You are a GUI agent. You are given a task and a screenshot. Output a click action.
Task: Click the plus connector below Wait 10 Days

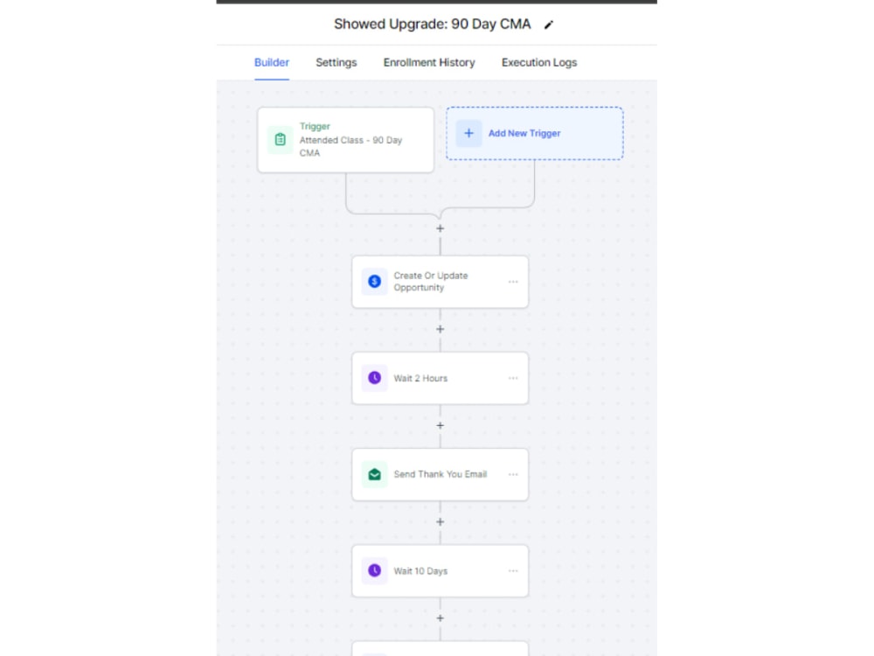(x=440, y=618)
